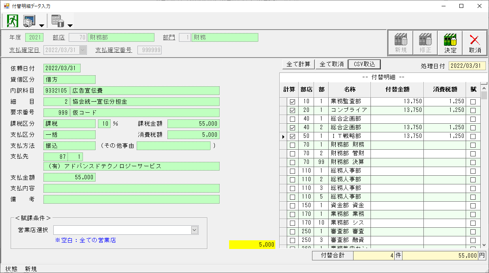Image resolution: width=489 pixels, height=273 pixels.
Task: Click the 細目 協会統一宣伝分担金 field
Action: 145,102
